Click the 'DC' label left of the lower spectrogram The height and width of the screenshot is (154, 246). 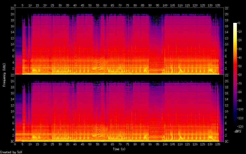tap(13, 142)
